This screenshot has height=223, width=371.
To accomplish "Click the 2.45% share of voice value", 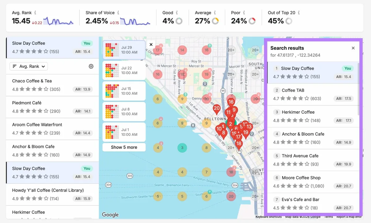I will pyautogui.click(x=97, y=21).
